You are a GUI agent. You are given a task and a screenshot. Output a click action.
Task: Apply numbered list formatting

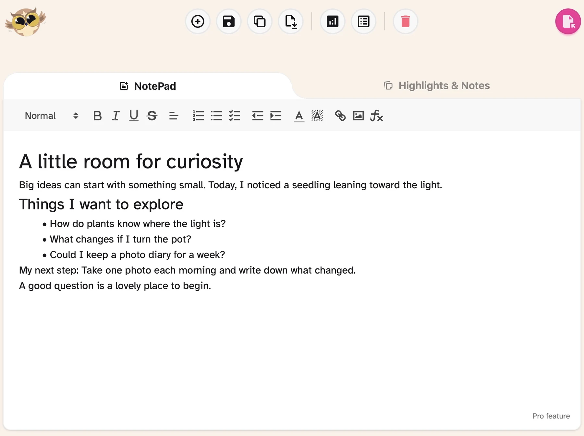[198, 116]
